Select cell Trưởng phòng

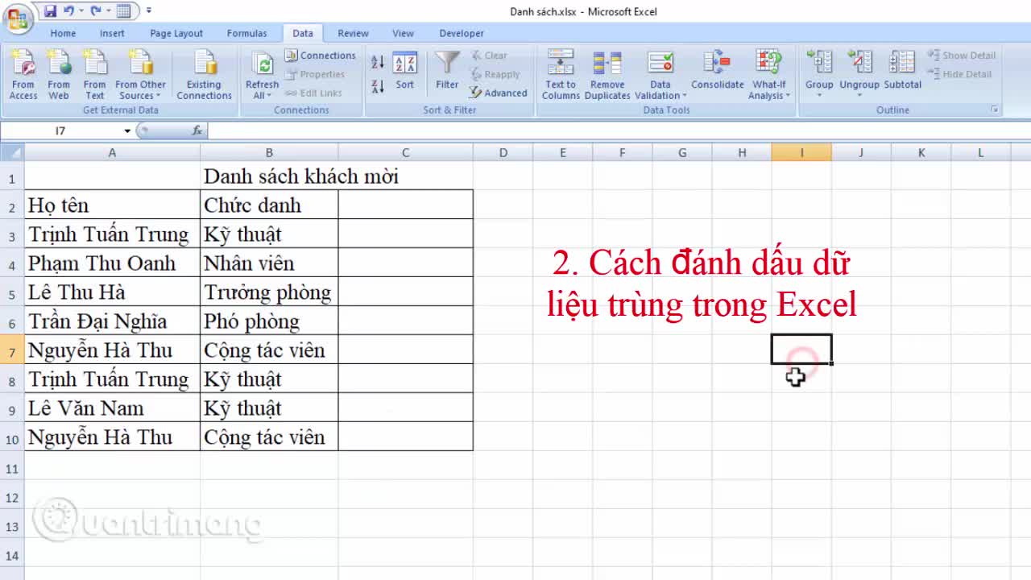pos(269,292)
